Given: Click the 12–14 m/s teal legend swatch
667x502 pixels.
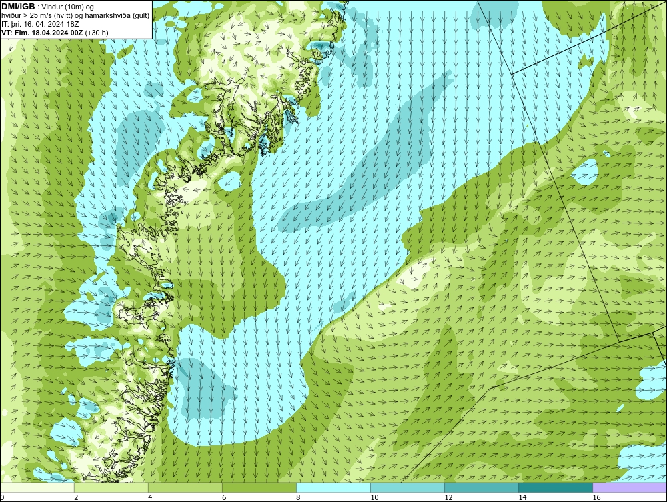Looking at the screenshot, I should 481,487.
